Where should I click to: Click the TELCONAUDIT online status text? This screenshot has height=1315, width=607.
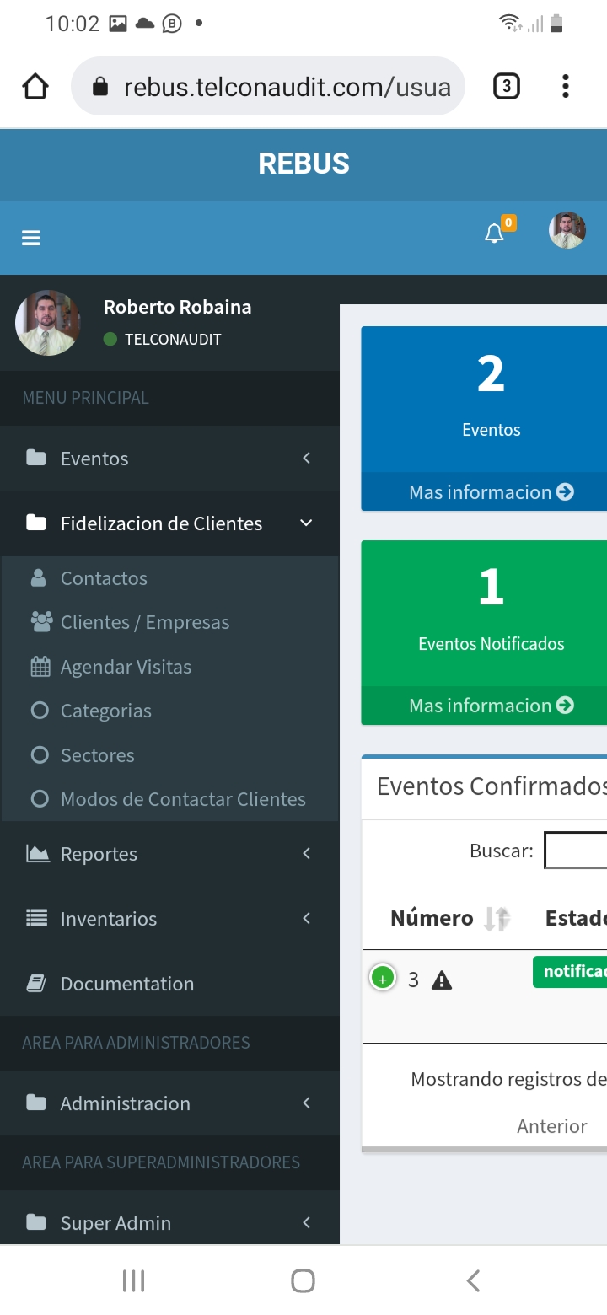tap(173, 340)
